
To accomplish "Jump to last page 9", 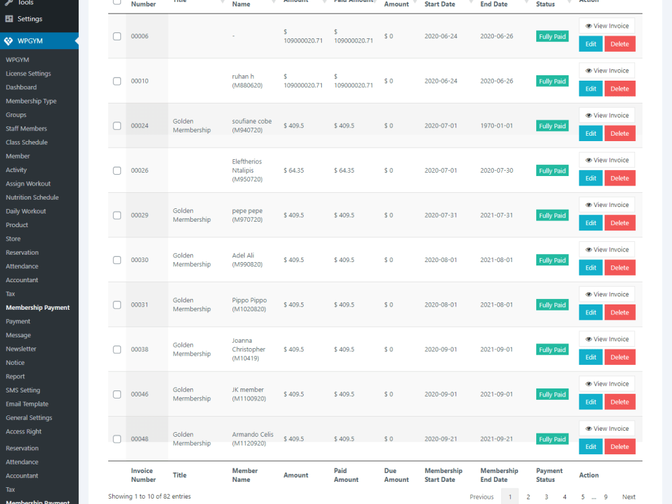I will pos(605,497).
